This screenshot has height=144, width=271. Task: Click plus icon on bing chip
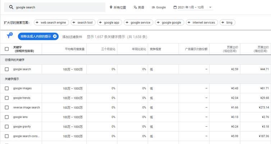(x=223, y=22)
